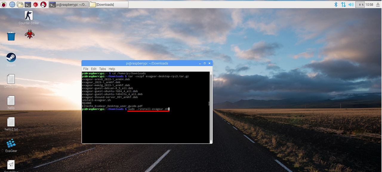This screenshot has width=382, height=172.
Task: Switch to the Downloads window in the taskbar
Action: (x=108, y=4)
